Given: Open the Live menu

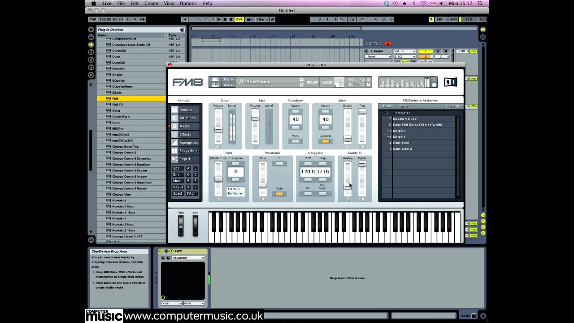Looking at the screenshot, I should (x=107, y=3).
